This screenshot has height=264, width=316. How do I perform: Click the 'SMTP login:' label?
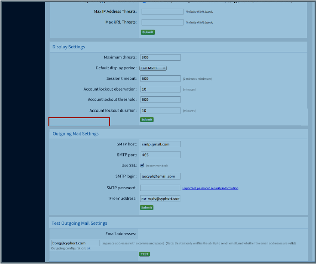[x=126, y=176]
